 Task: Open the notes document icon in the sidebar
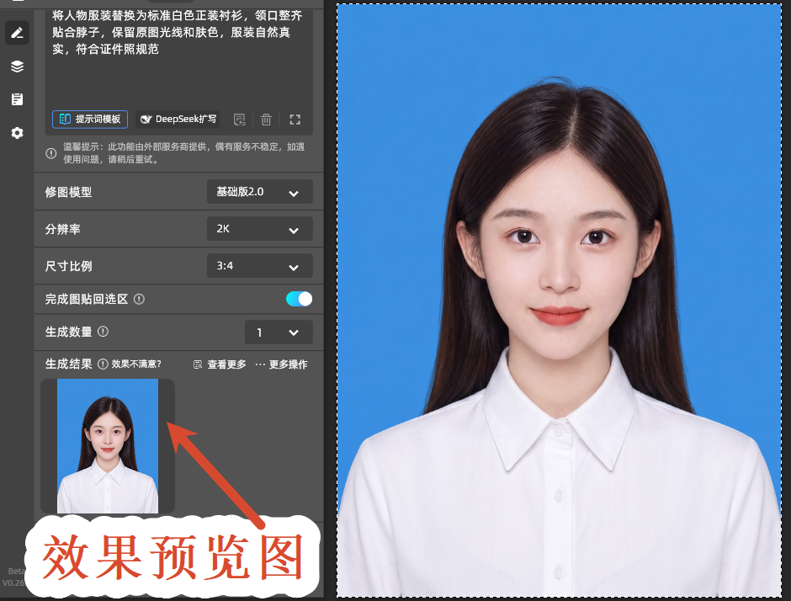tap(17, 99)
